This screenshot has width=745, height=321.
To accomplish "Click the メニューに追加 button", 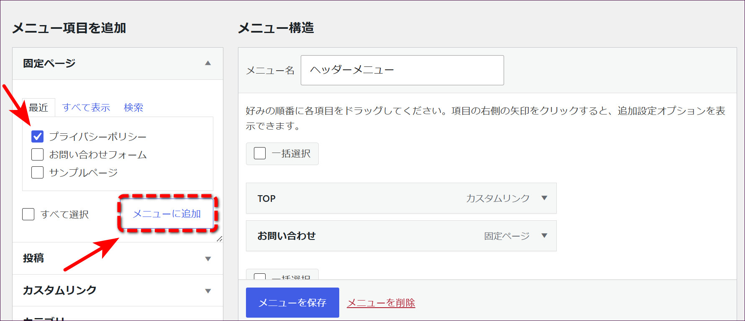I will pyautogui.click(x=167, y=214).
